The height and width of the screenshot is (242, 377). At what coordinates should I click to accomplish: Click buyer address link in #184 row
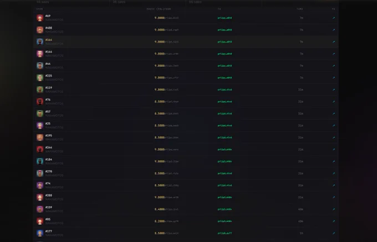(225, 161)
